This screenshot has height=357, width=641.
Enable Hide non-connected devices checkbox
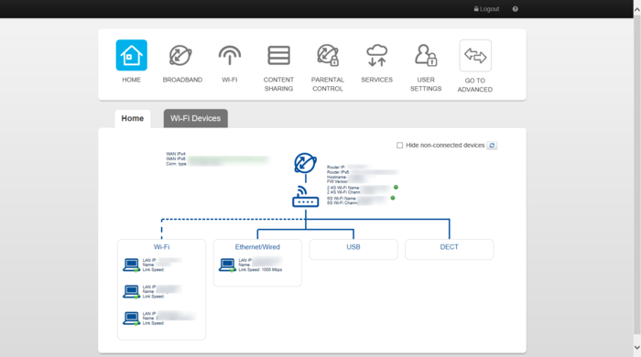point(400,146)
